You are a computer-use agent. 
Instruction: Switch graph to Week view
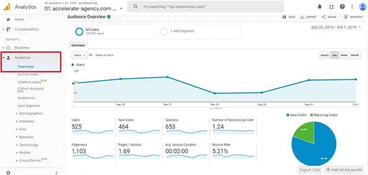click(344, 55)
